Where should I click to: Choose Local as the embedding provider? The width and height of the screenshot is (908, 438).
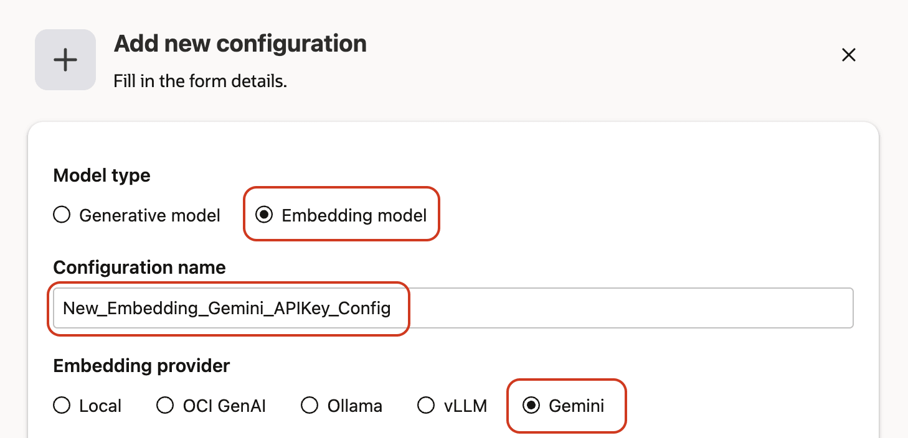pyautogui.click(x=62, y=405)
